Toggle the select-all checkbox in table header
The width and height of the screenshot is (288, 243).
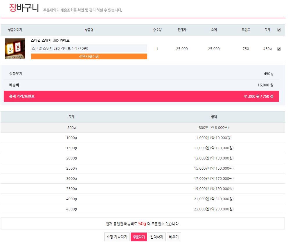(279, 30)
